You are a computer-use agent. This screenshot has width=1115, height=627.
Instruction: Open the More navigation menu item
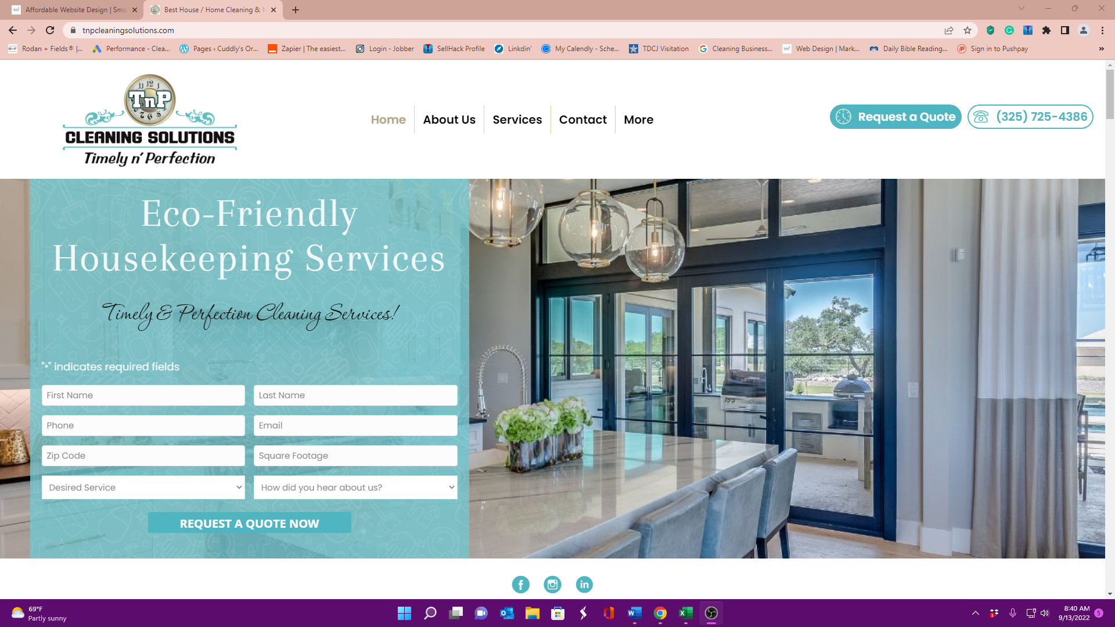point(638,118)
